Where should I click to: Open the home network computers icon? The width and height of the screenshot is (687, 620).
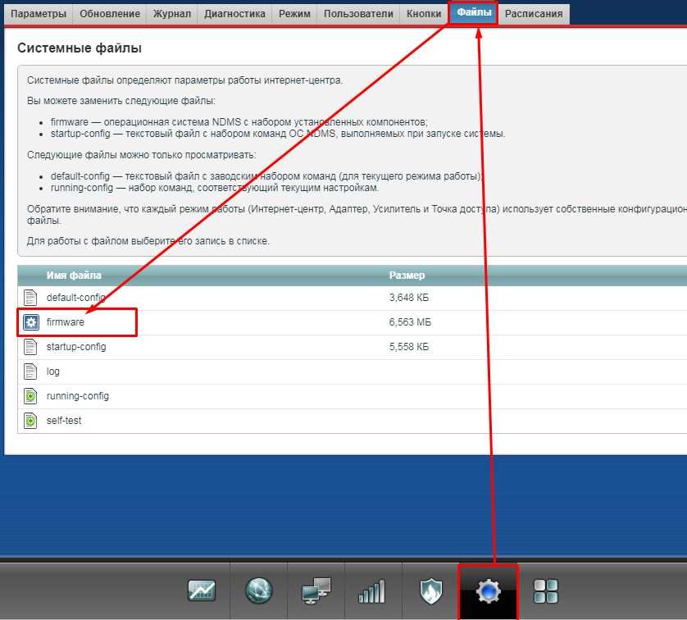pos(316,590)
